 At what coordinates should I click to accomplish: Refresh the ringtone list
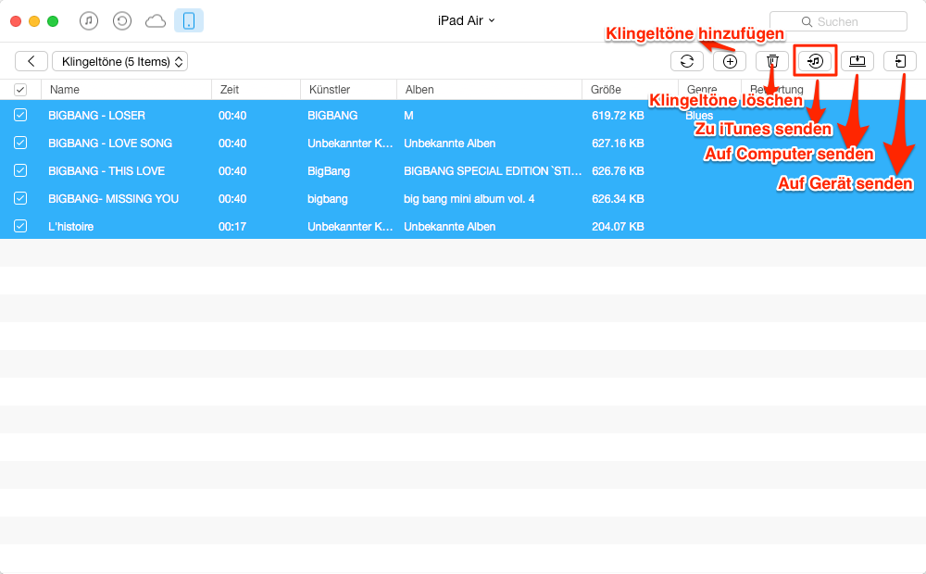(x=687, y=61)
